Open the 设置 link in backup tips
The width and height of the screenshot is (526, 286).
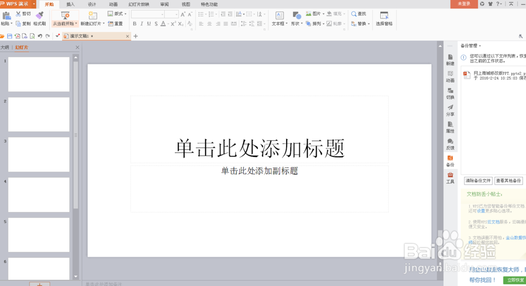click(481, 211)
